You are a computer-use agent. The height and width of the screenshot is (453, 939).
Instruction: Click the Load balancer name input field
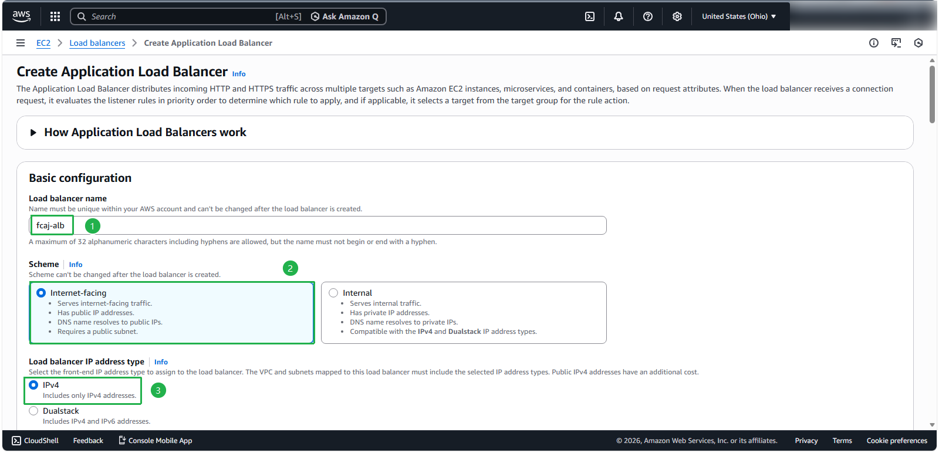pyautogui.click(x=317, y=225)
